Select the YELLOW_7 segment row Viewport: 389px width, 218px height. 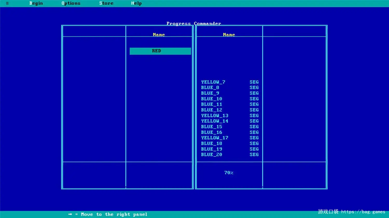230,82
